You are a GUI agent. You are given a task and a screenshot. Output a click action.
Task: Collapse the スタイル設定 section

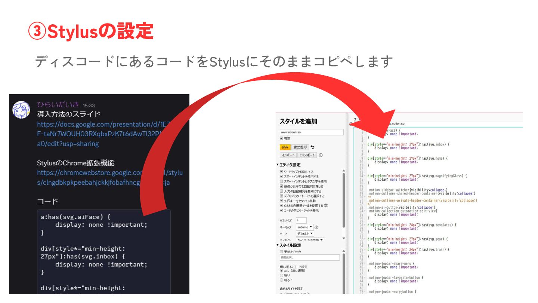(x=289, y=245)
